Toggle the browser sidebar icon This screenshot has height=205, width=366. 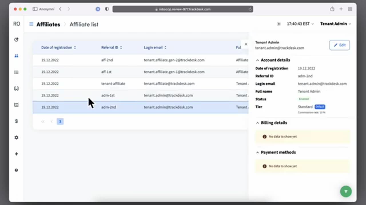coord(35,9)
